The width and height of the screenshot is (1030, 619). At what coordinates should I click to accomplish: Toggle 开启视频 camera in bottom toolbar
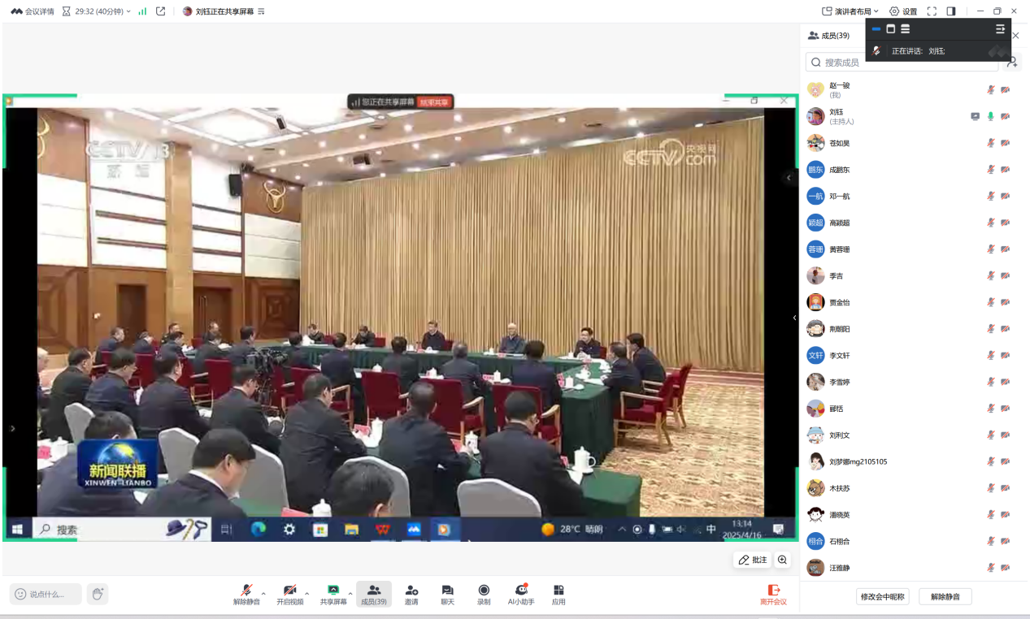pyautogui.click(x=289, y=593)
